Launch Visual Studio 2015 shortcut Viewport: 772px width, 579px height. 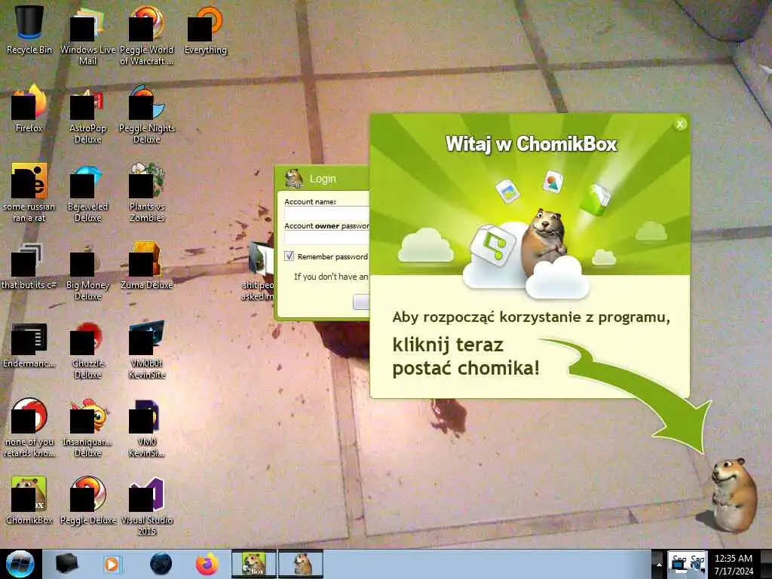(147, 506)
